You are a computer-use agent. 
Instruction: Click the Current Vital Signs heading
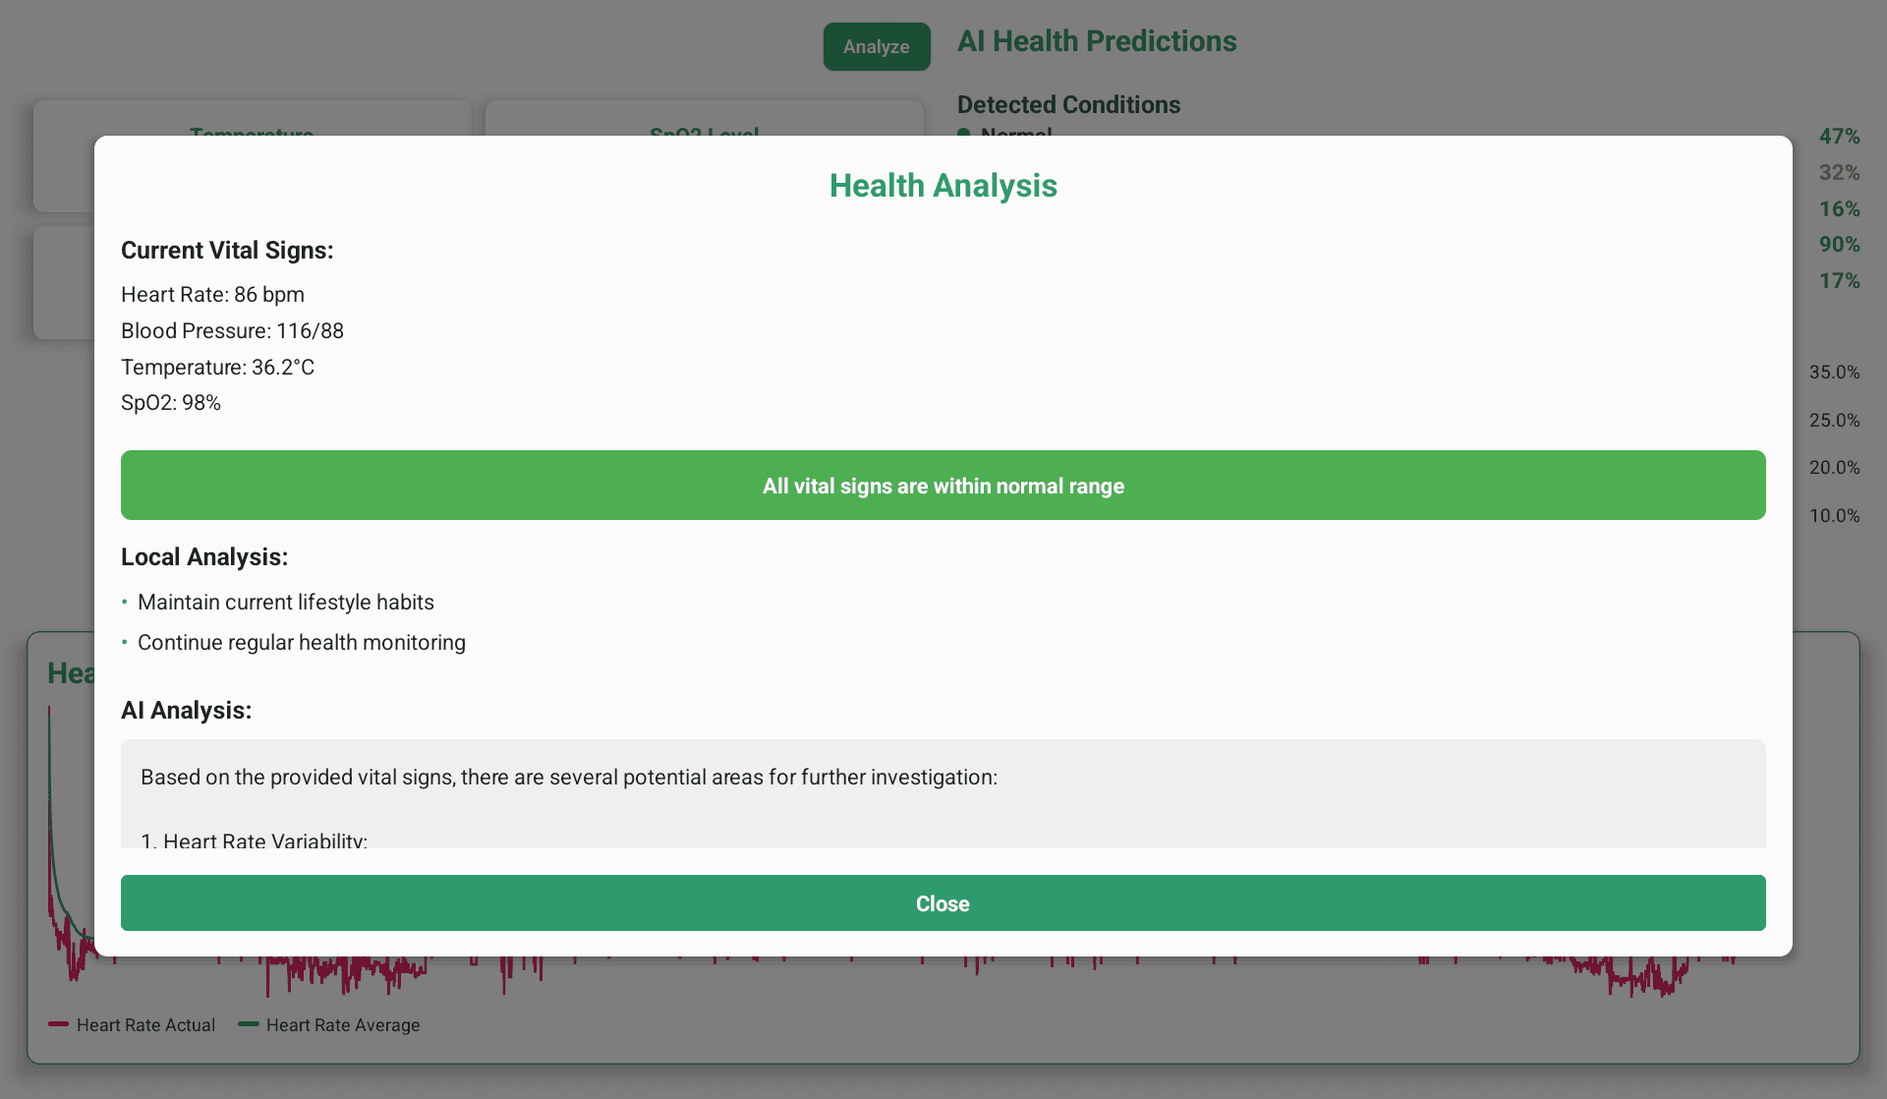point(227,251)
